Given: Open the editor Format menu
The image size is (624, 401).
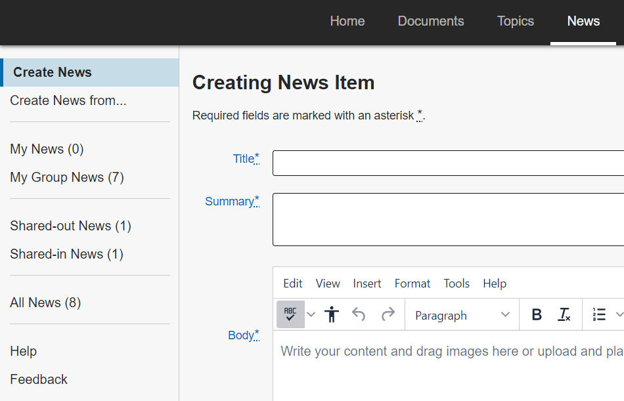Looking at the screenshot, I should (x=412, y=284).
